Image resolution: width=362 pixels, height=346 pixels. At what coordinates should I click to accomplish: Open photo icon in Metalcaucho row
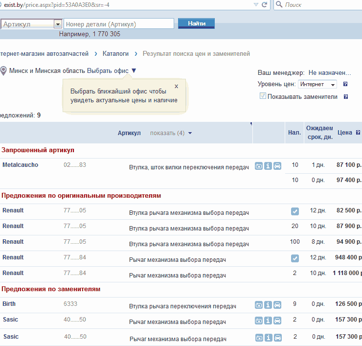[x=259, y=166]
